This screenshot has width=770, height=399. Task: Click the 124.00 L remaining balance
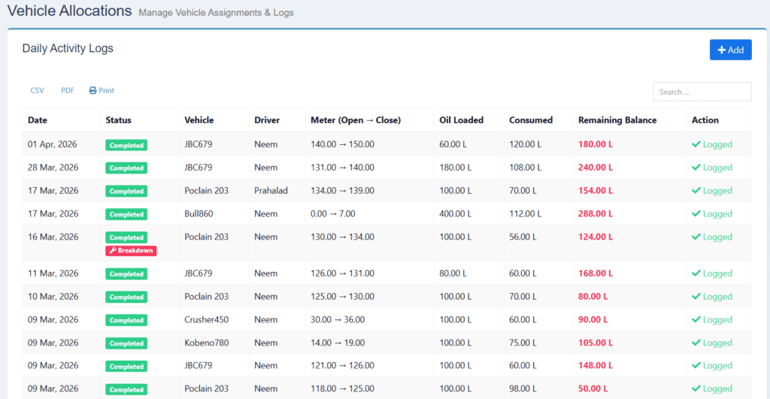(x=596, y=237)
